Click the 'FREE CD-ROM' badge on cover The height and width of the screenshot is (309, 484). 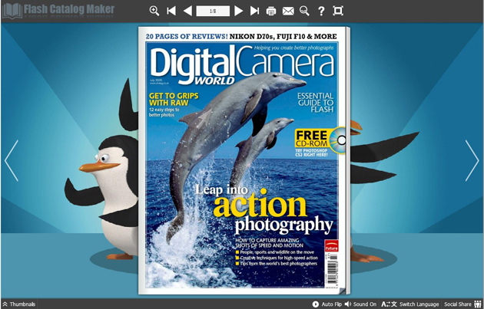320,140
